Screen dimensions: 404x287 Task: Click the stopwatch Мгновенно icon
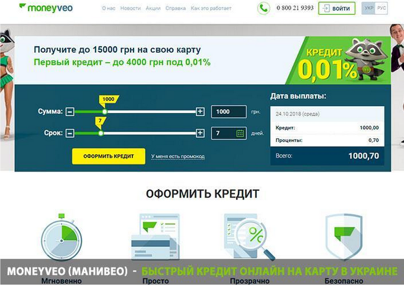point(61,238)
